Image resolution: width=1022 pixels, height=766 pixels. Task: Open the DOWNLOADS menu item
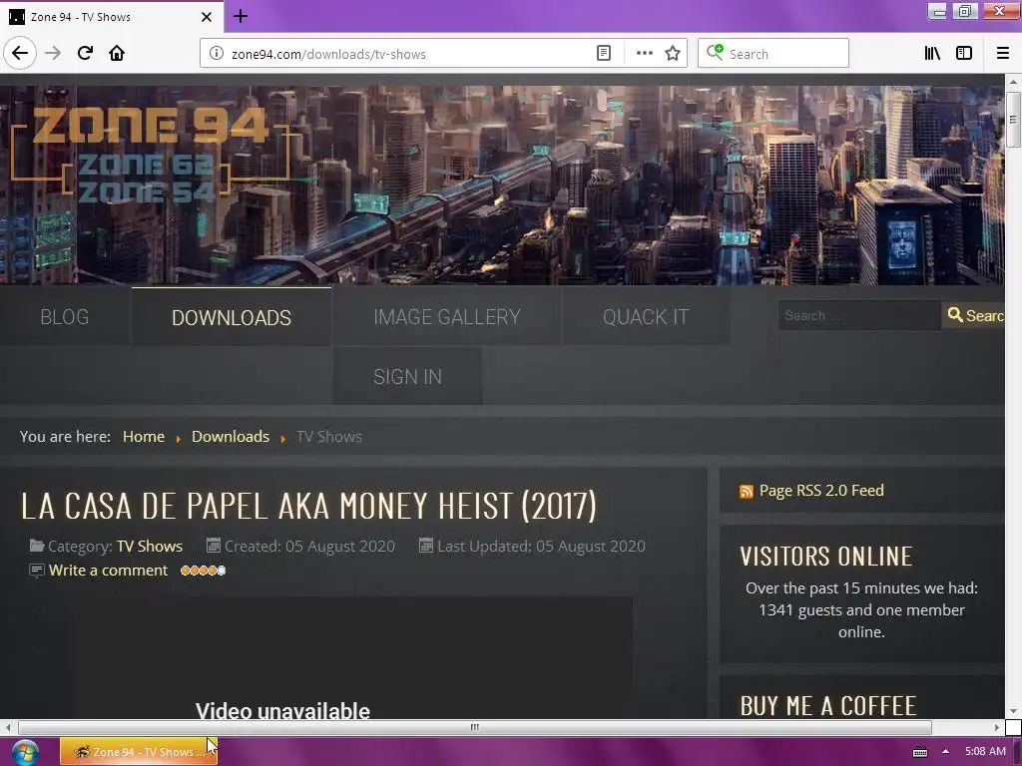coord(232,317)
